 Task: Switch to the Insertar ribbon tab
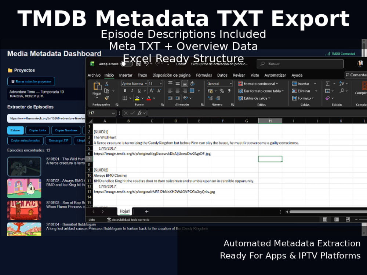click(x=126, y=75)
